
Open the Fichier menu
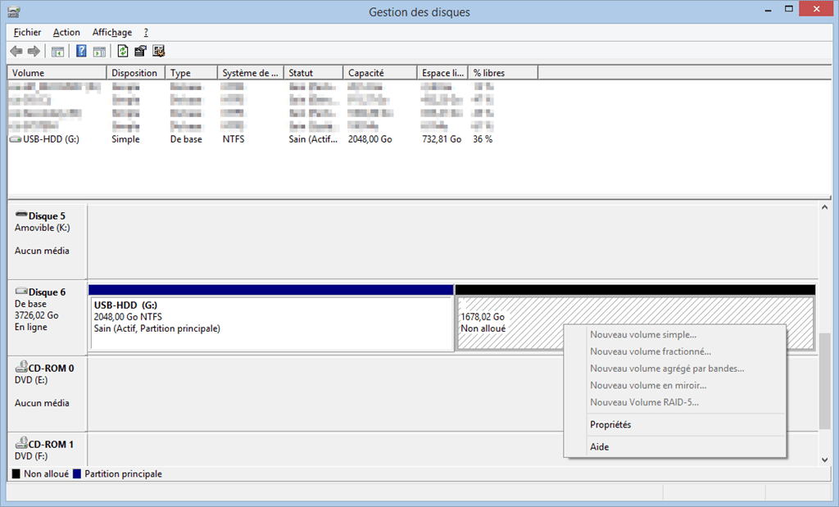pyautogui.click(x=27, y=32)
